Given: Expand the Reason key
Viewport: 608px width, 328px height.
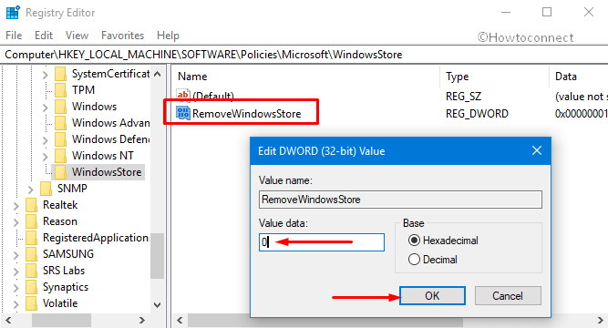Looking at the screenshot, I should pyautogui.click(x=16, y=222).
